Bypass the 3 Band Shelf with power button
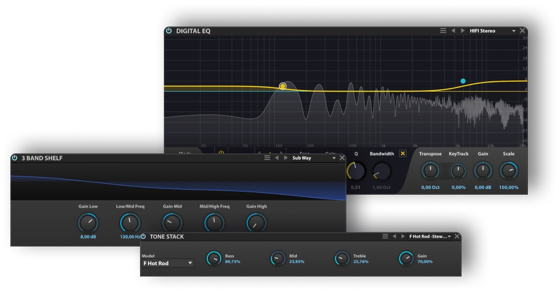Image resolution: width=559 pixels, height=292 pixels. (x=15, y=158)
